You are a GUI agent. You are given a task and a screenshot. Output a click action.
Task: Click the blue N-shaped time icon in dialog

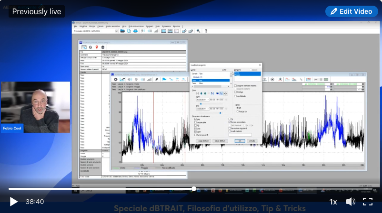212,93
